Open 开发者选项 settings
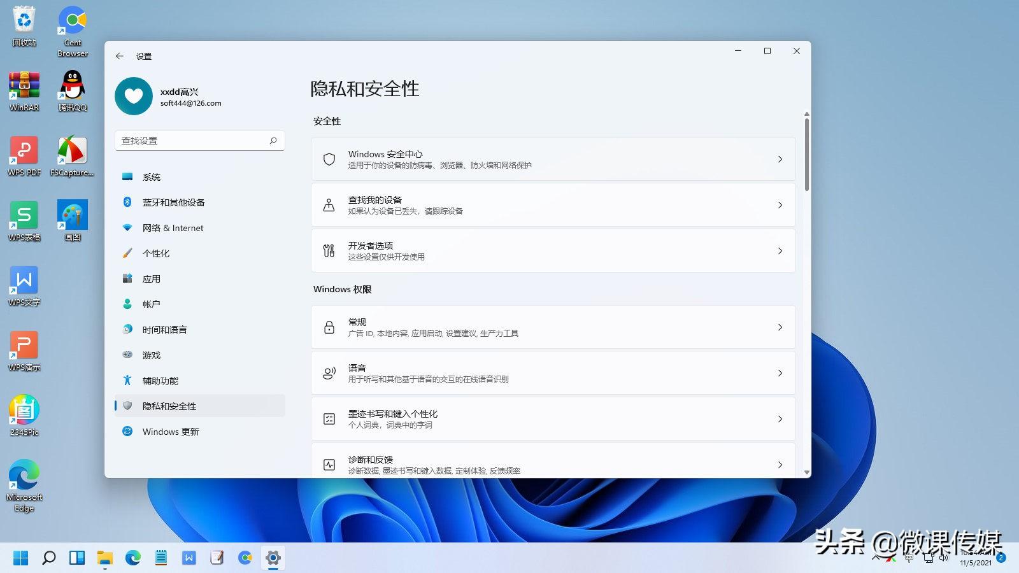This screenshot has height=573, width=1019. point(552,250)
